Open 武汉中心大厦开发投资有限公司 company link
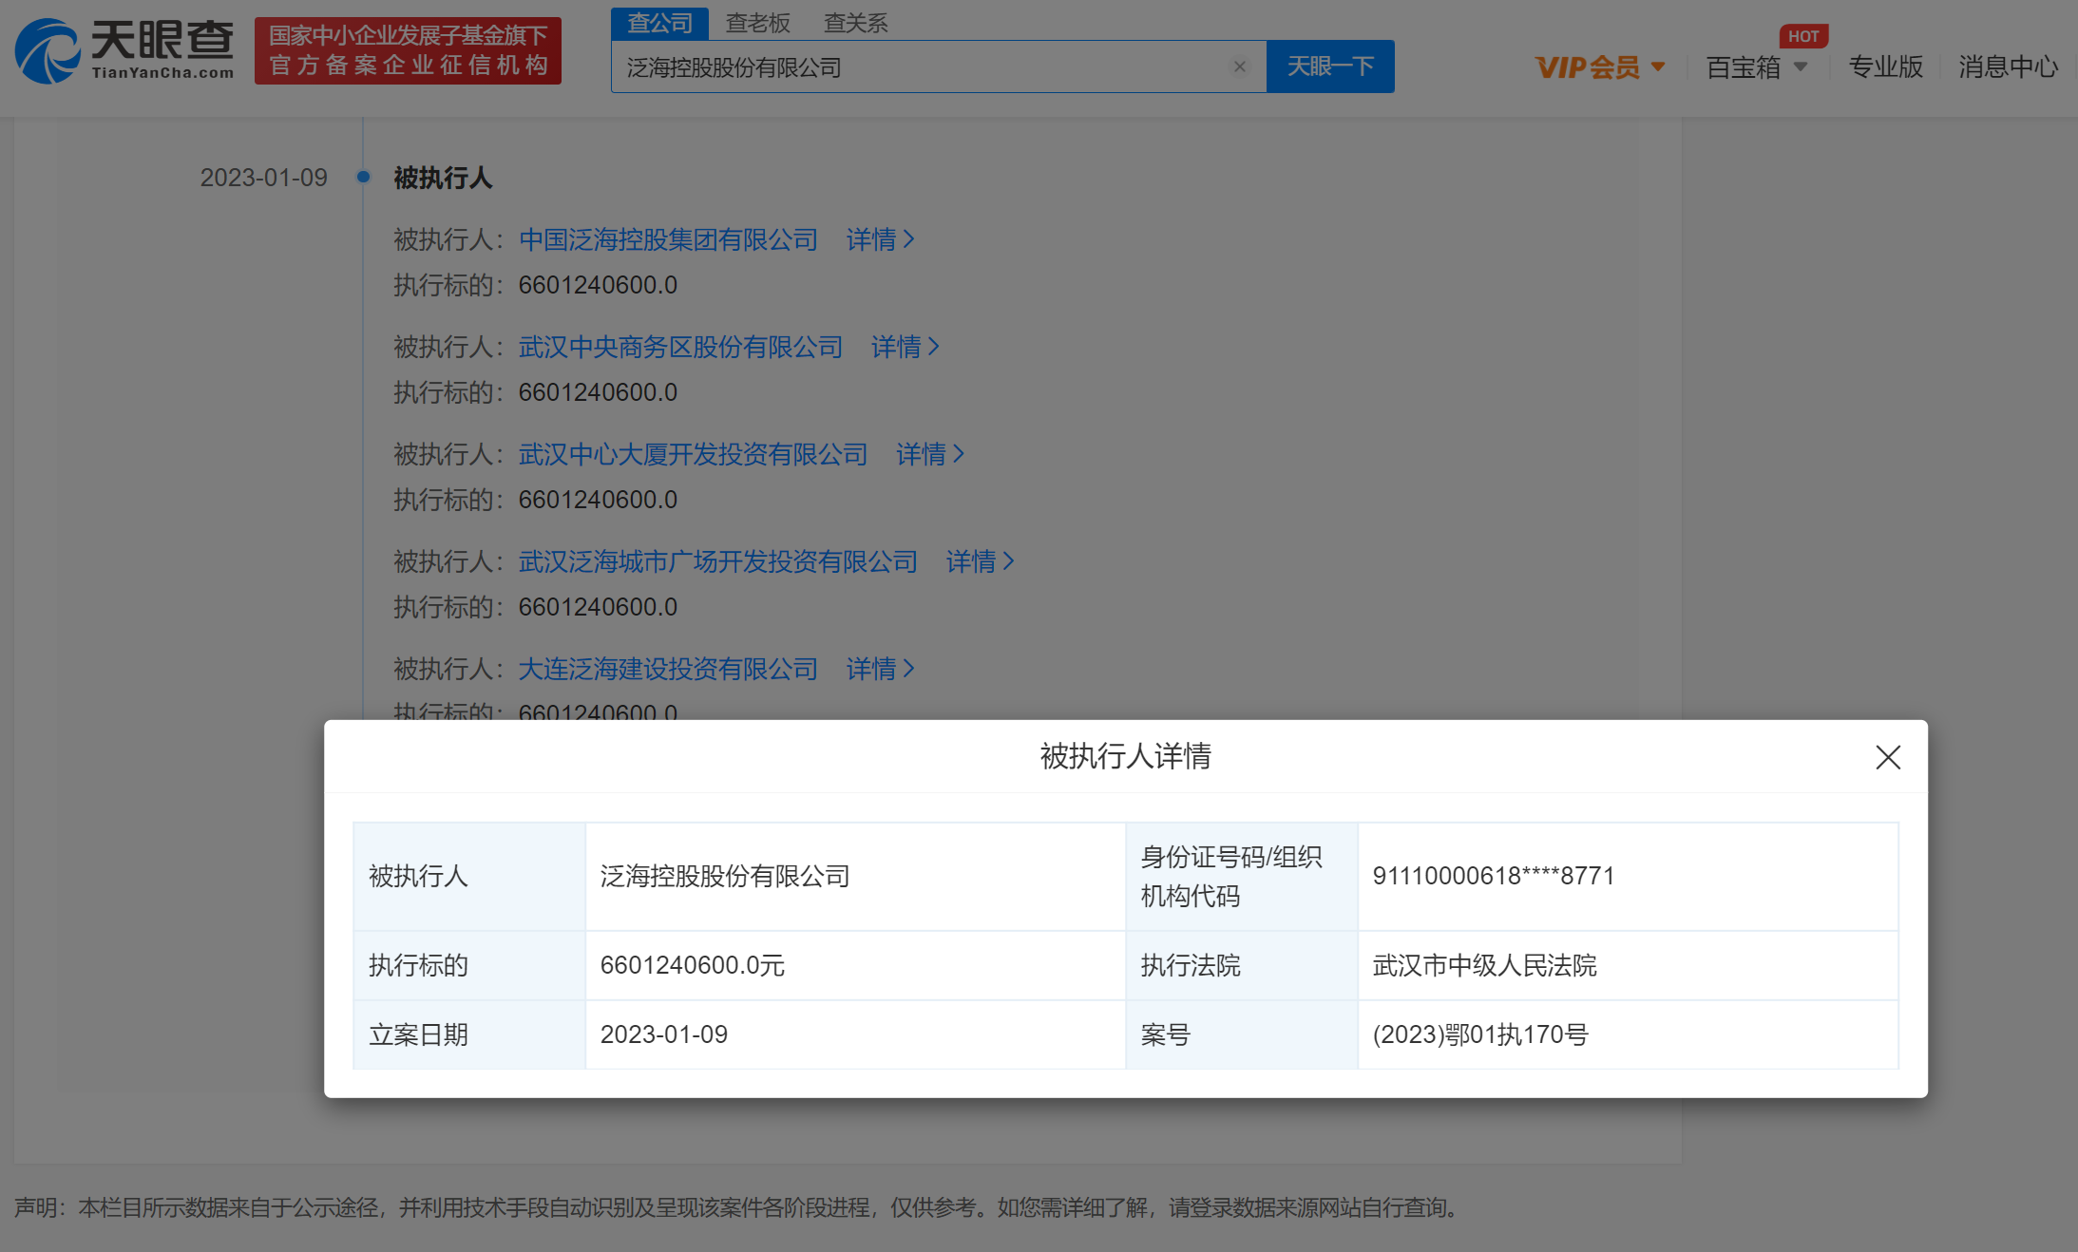This screenshot has height=1252, width=2078. coord(691,454)
